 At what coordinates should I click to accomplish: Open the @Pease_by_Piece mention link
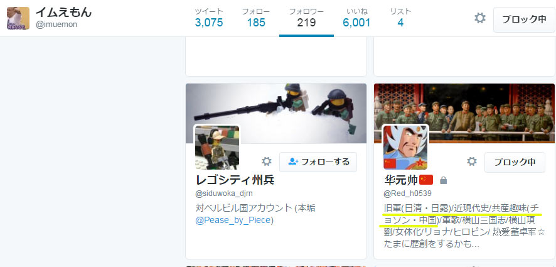pos(233,220)
